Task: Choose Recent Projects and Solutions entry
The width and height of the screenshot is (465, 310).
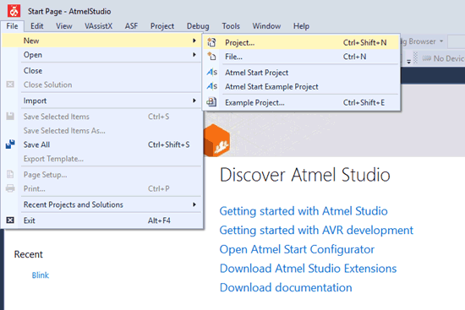Action: pos(101,204)
